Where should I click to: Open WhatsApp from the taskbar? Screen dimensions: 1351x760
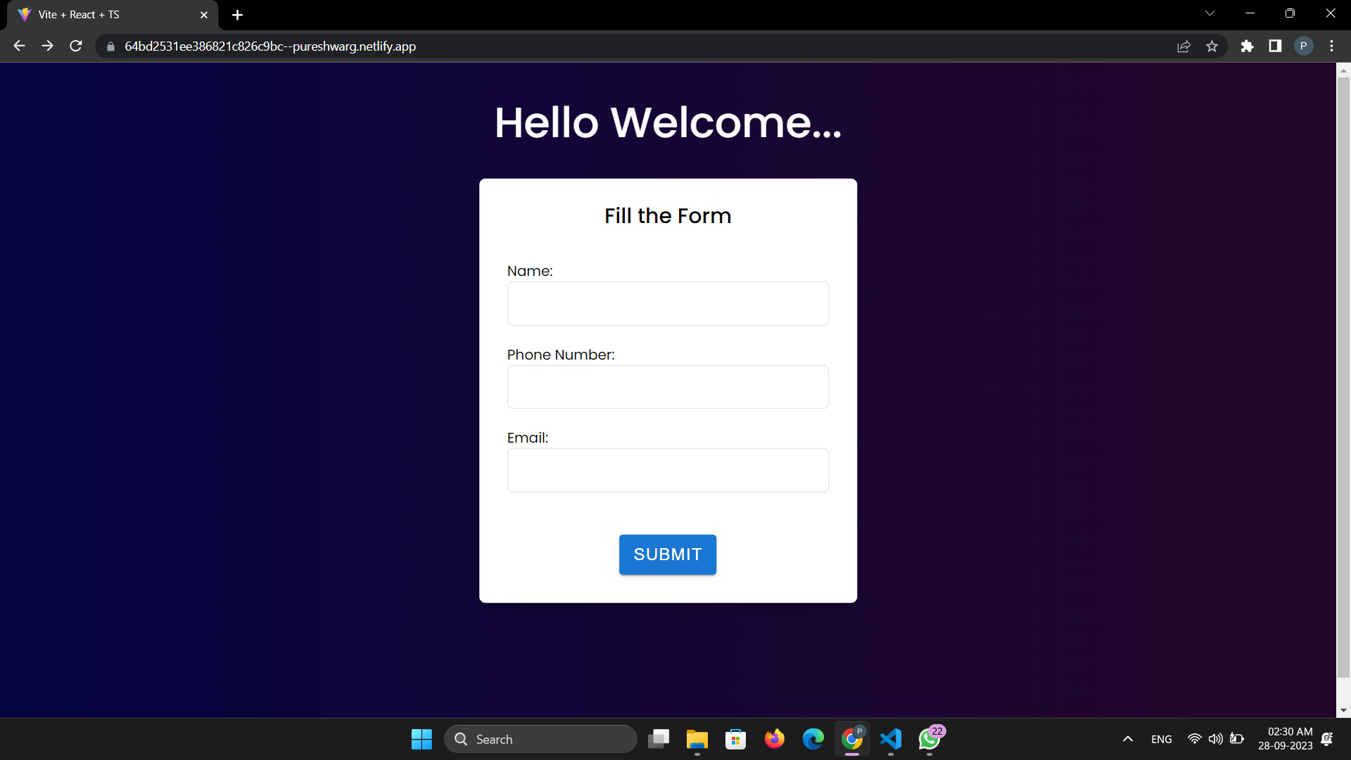tap(929, 740)
